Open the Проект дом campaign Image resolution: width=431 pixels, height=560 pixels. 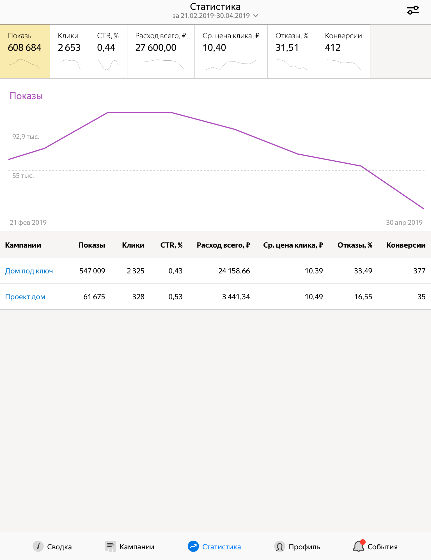(25, 297)
